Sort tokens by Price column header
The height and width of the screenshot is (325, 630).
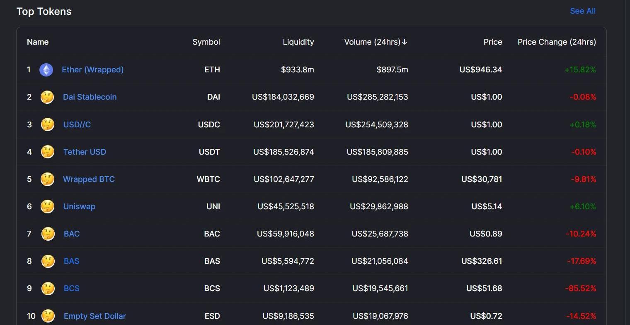pos(492,42)
